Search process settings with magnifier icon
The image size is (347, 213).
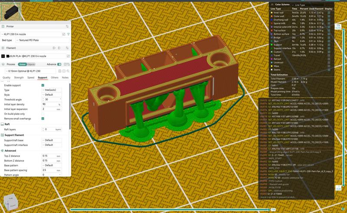tap(68, 71)
